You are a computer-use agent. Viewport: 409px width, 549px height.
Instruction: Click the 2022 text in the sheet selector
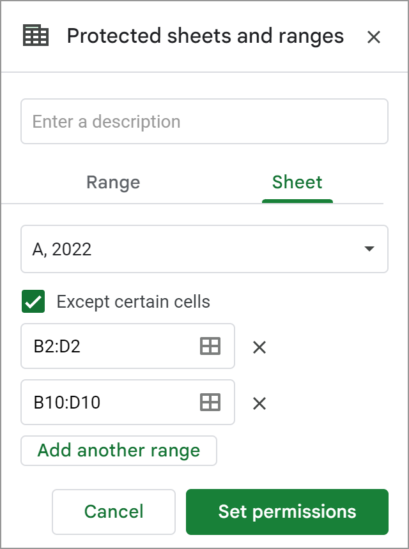[72, 250]
